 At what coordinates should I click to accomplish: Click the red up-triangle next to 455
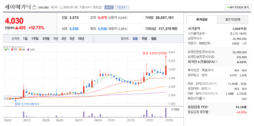point(16,28)
